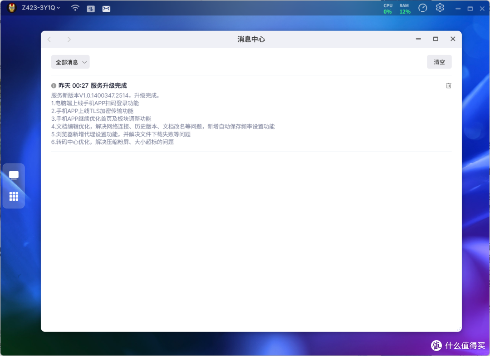Open the app launcher grid in sidebar

13,196
